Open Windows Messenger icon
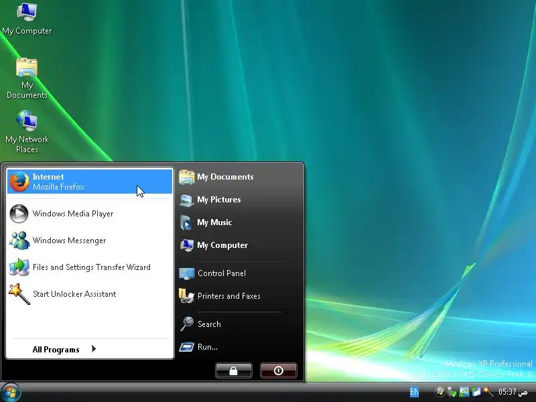Image resolution: width=536 pixels, height=402 pixels. (x=19, y=241)
